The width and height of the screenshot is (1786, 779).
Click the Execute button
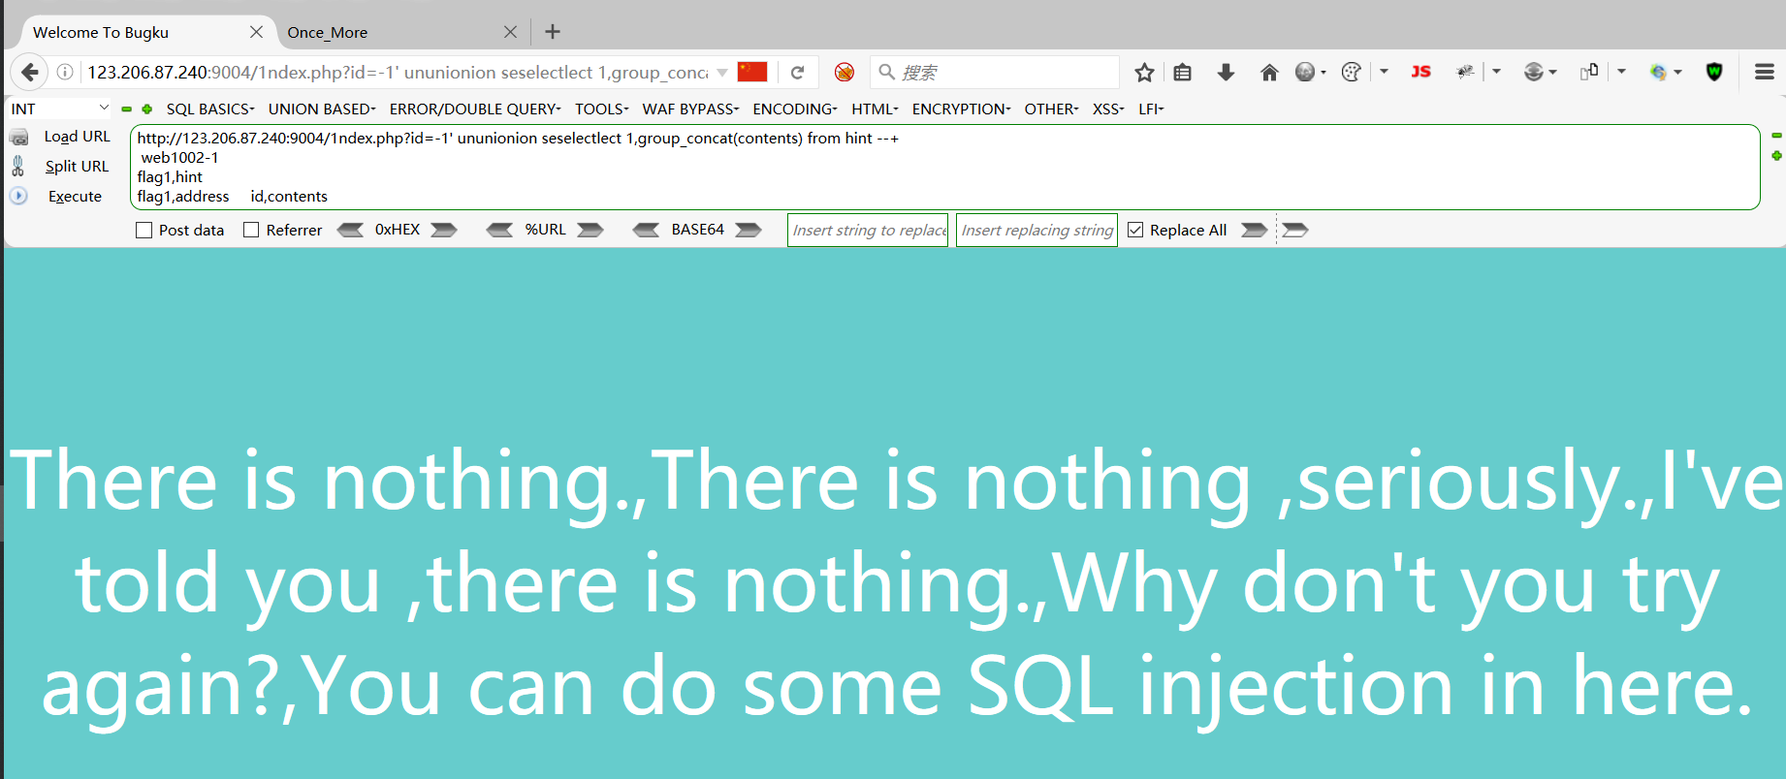pos(75,196)
